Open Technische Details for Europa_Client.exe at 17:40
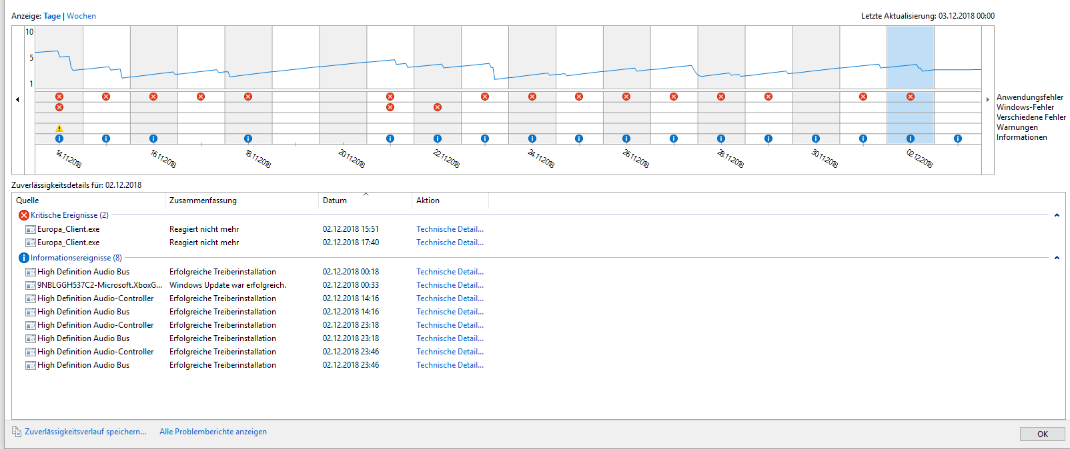1070x449 pixels. pyautogui.click(x=450, y=242)
